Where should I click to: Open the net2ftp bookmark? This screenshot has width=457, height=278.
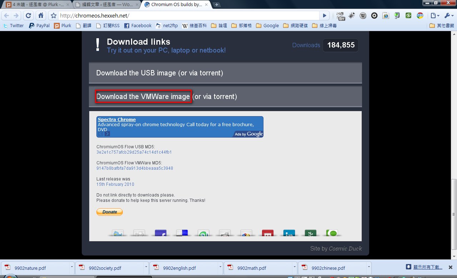(x=167, y=26)
